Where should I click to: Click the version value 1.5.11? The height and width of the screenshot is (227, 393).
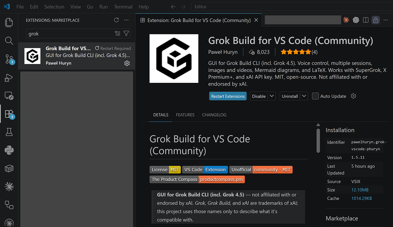[358, 158]
